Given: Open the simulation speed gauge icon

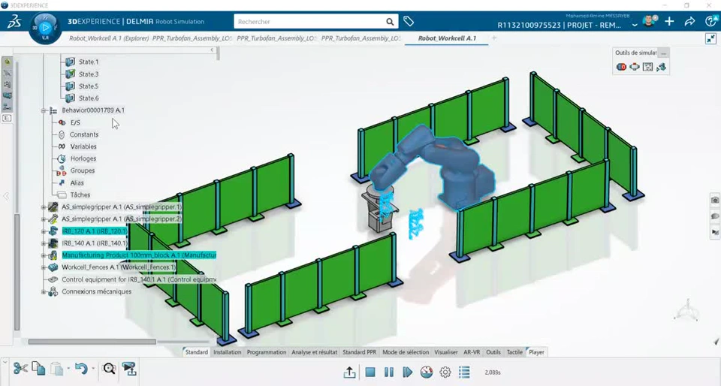Looking at the screenshot, I should point(427,372).
